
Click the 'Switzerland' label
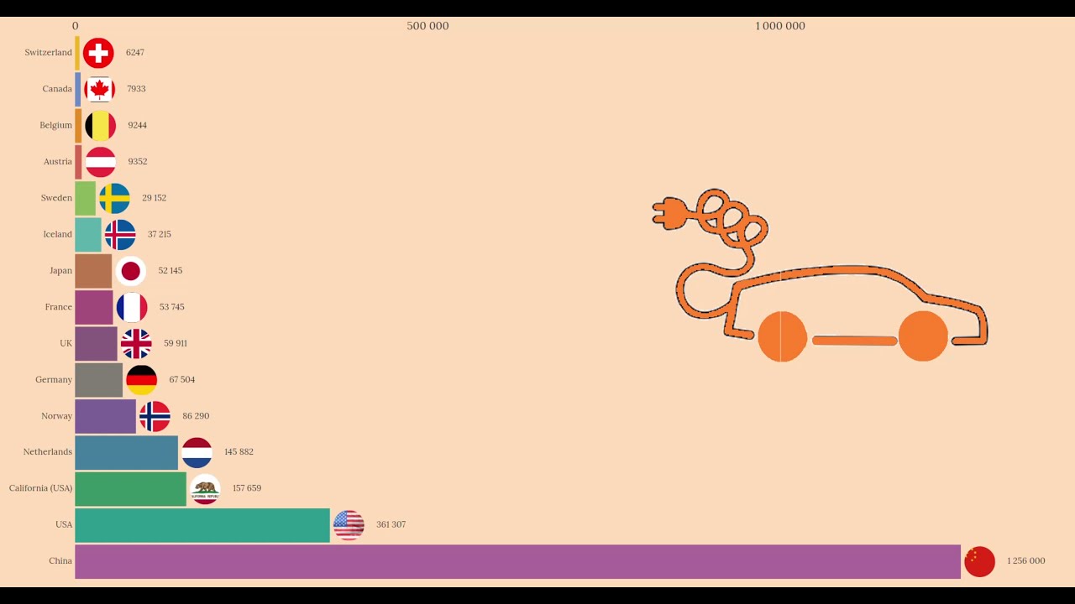48,52
